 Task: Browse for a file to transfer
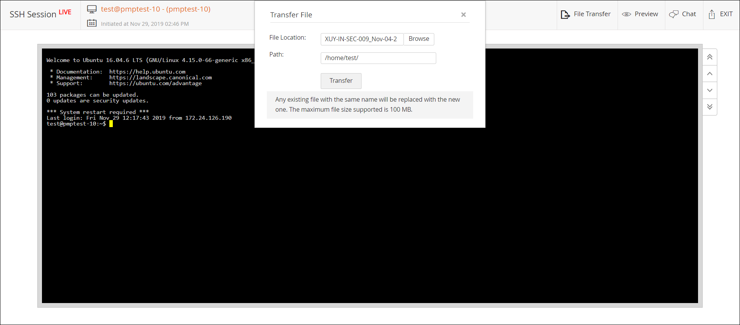419,39
